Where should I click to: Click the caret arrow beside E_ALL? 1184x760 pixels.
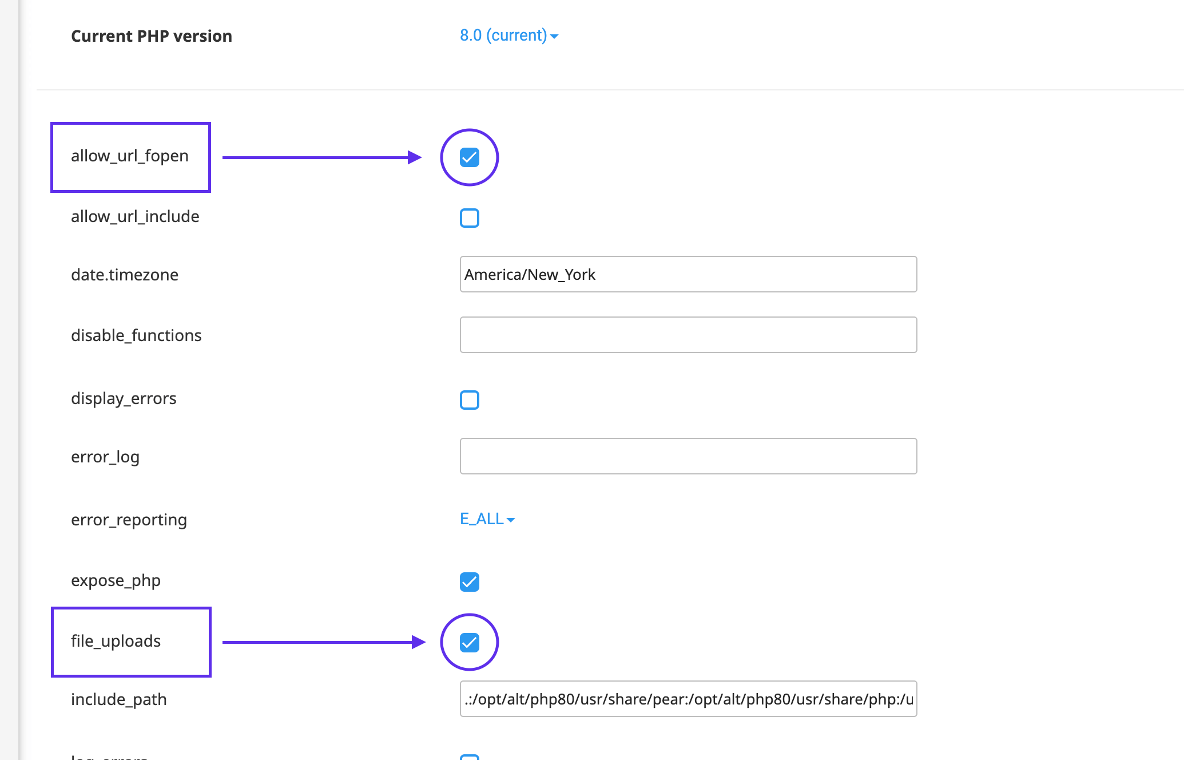pos(511,520)
